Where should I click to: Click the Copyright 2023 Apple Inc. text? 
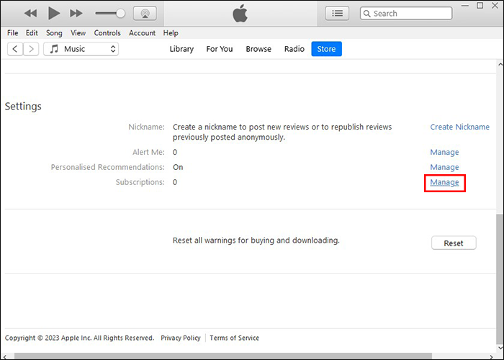(x=79, y=338)
